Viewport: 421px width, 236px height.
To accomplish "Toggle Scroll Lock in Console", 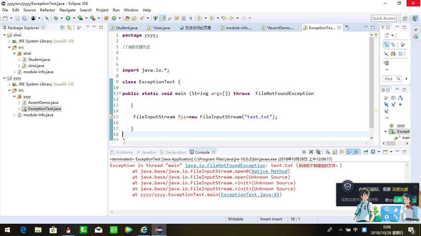I will pyautogui.click(x=335, y=152).
